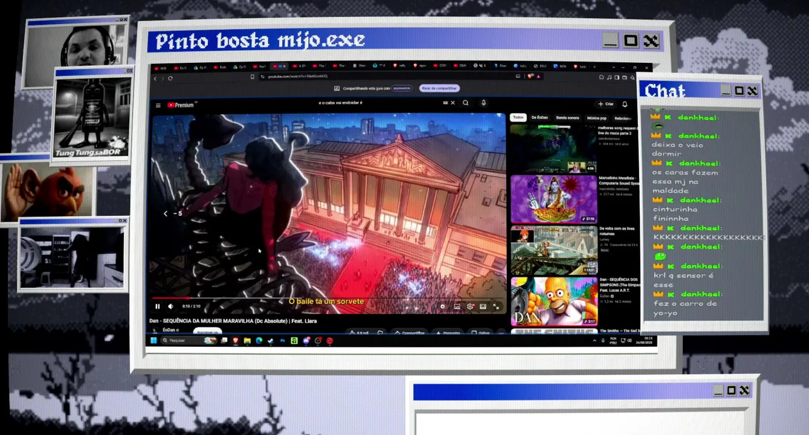Open Microsoft Edge from the taskbar
The image size is (809, 435).
click(259, 341)
